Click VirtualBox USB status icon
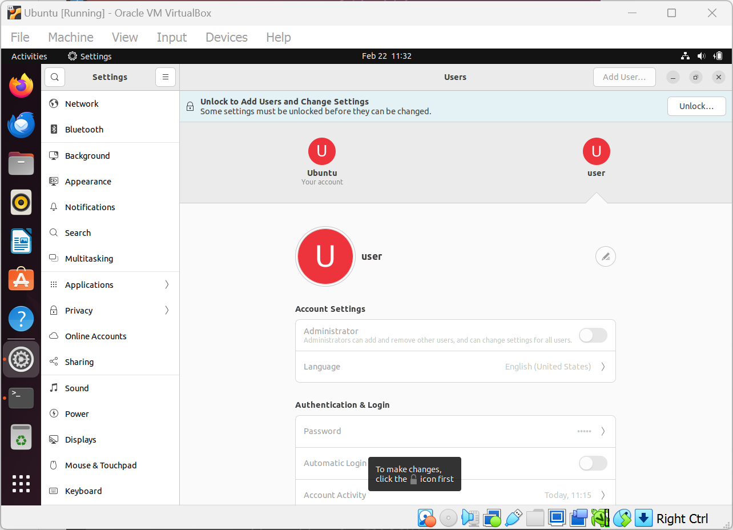This screenshot has width=733, height=530. (x=513, y=518)
